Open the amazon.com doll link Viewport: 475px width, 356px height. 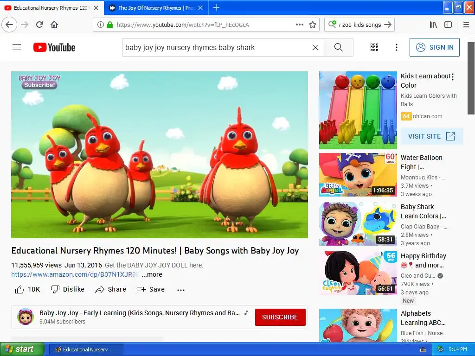[x=75, y=274]
